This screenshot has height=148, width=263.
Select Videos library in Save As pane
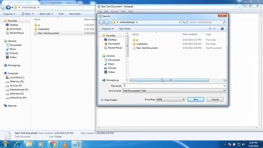(x=111, y=72)
